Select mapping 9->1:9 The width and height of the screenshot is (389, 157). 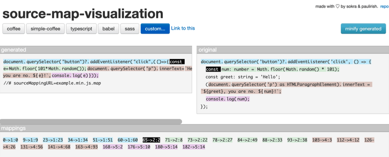30,140
